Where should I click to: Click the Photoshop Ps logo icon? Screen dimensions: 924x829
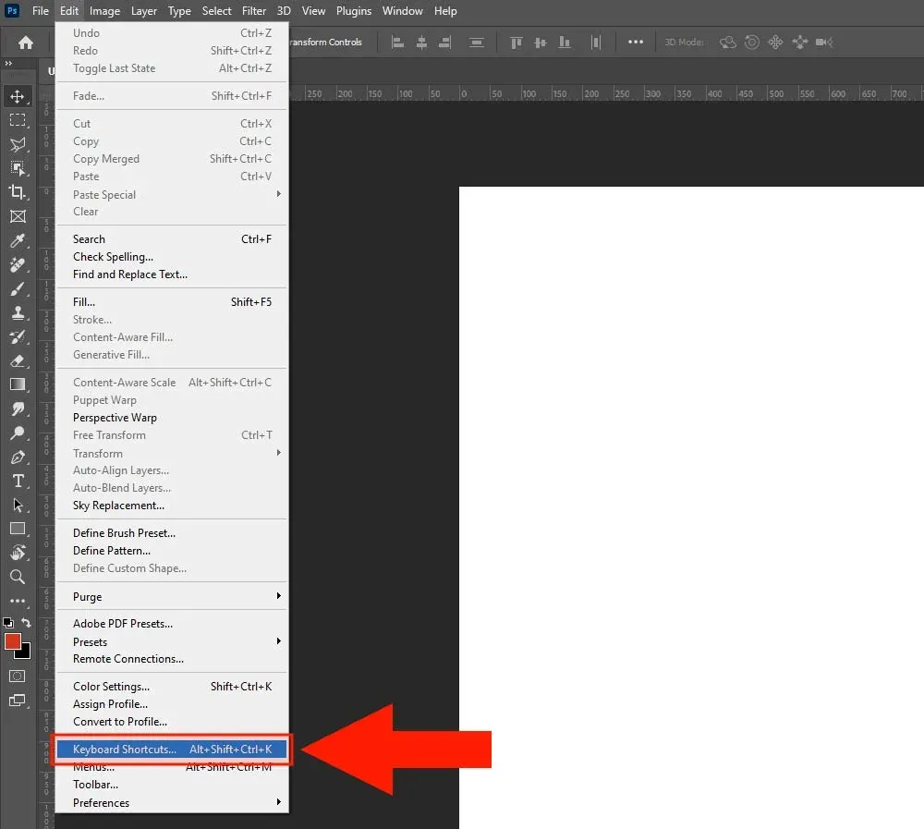(x=12, y=10)
